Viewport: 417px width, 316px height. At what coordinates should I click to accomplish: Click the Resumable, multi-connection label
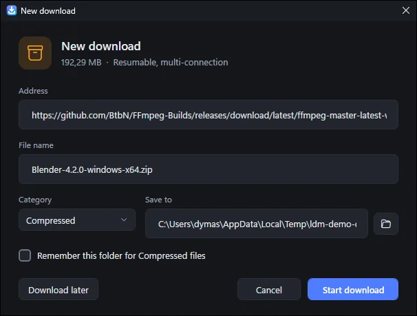(171, 62)
